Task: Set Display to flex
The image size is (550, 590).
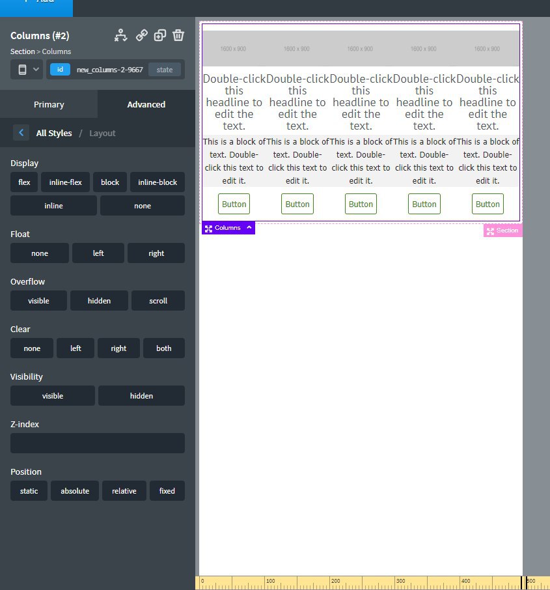Action: (x=24, y=182)
